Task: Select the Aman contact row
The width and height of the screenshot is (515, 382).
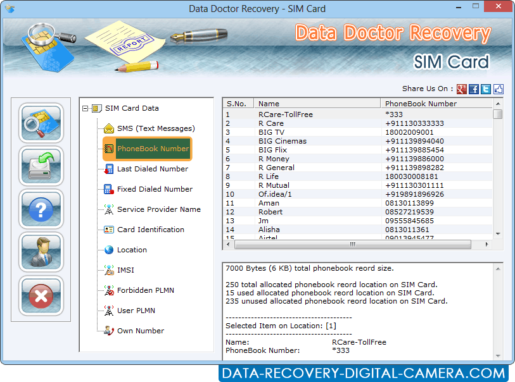Action: (x=358, y=203)
